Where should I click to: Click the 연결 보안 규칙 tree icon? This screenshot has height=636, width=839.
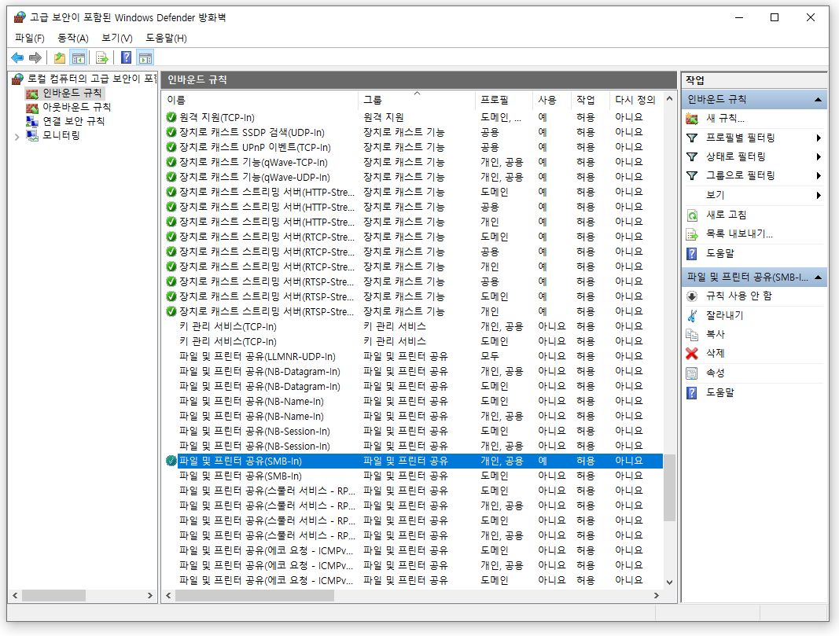[x=32, y=121]
